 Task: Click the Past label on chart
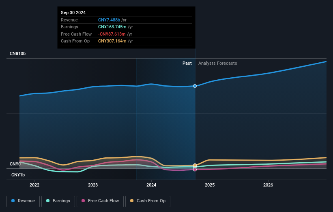click(187, 63)
